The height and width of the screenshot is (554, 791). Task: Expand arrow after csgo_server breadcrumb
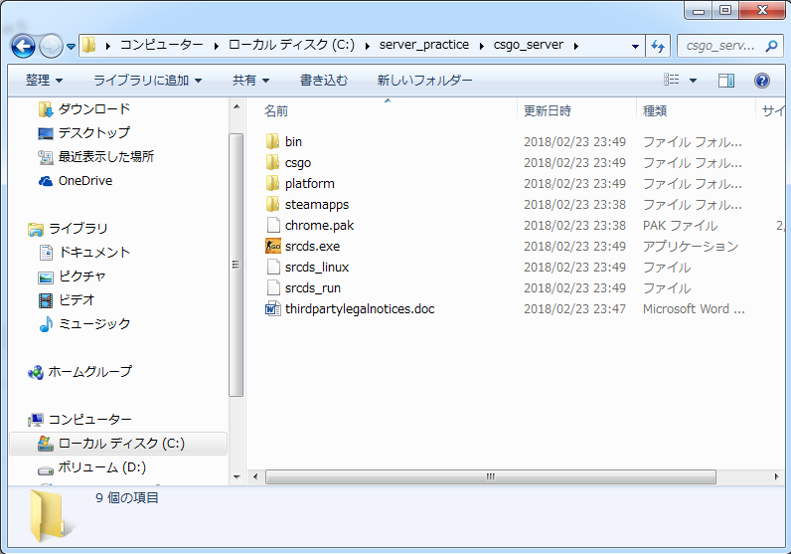(575, 46)
